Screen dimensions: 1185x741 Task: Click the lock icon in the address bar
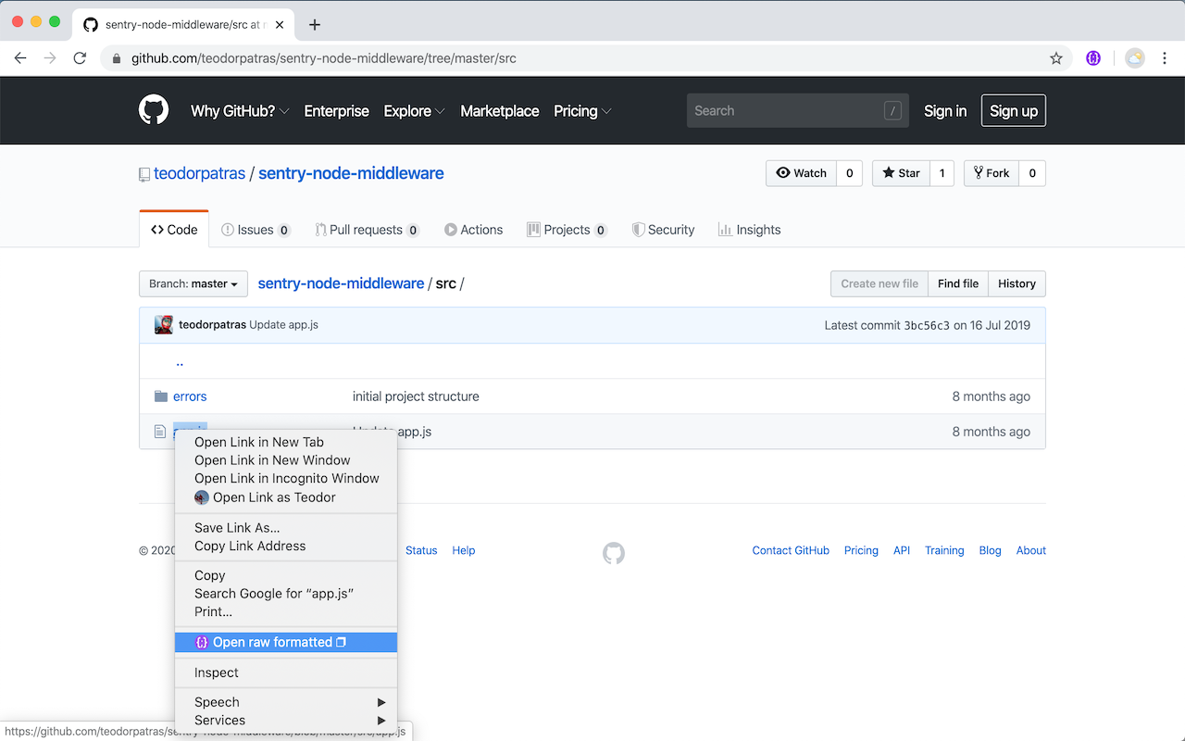tap(117, 58)
